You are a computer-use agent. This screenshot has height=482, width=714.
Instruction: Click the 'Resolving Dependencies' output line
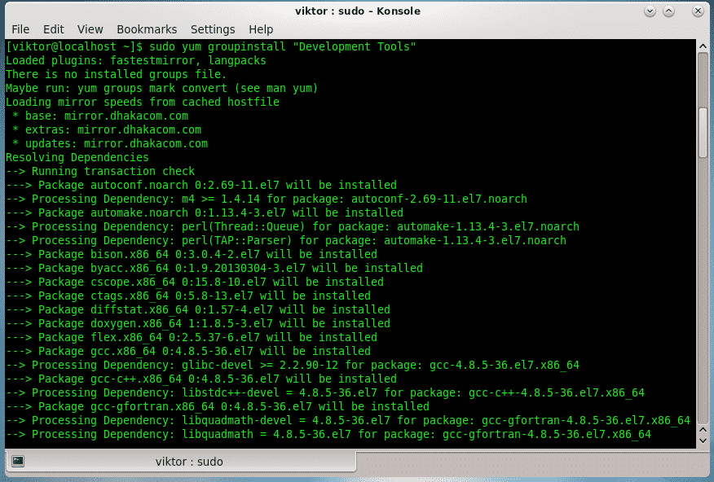point(77,157)
